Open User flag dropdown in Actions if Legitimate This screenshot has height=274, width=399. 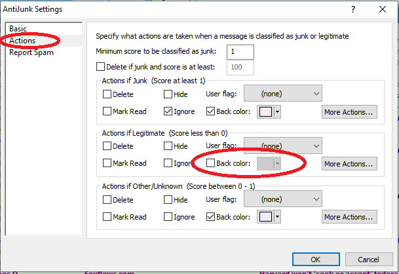click(283, 146)
